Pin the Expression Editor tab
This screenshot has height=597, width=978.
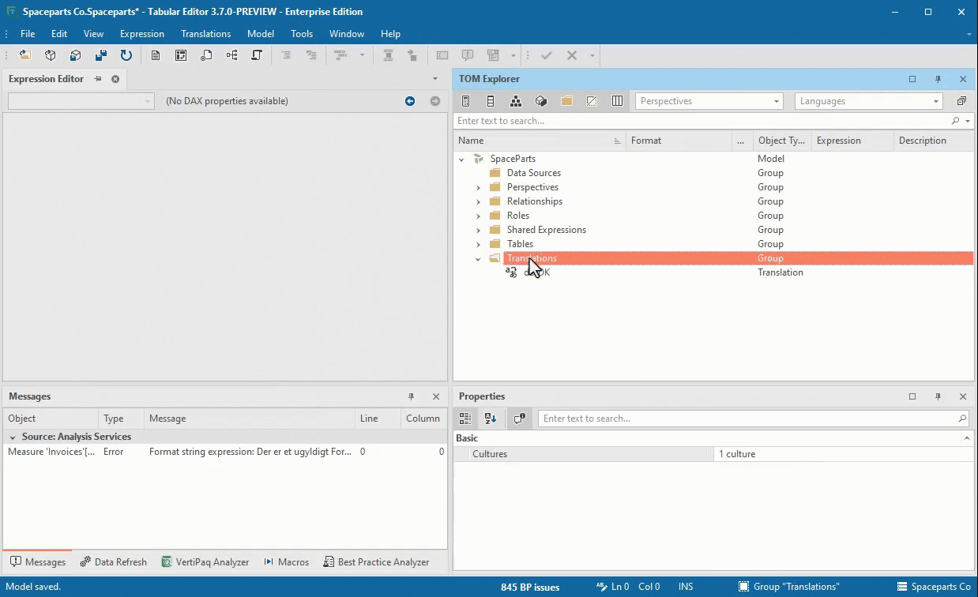tap(98, 79)
